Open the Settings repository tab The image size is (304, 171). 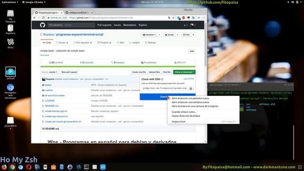click(x=150, y=43)
